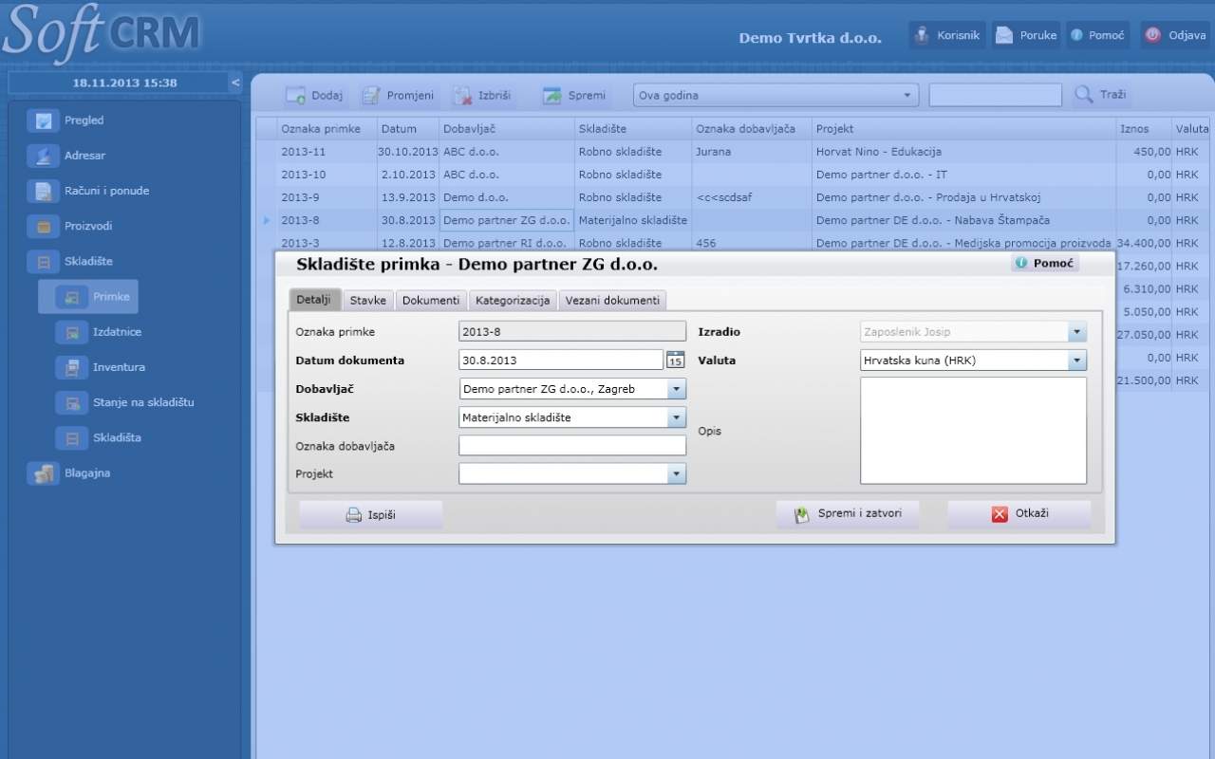
Task: Click the Izbriši delete icon in toolbar
Action: pyautogui.click(x=463, y=96)
